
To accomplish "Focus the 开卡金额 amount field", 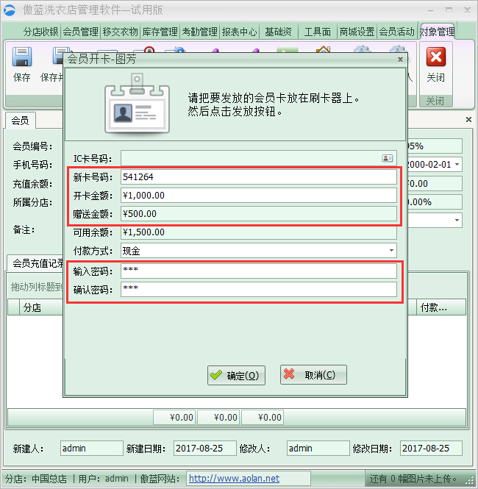I will click(x=257, y=196).
